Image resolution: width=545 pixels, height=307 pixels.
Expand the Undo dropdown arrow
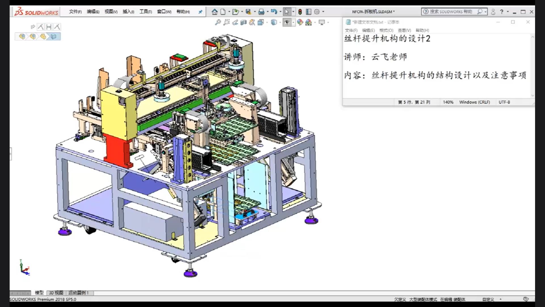pos(280,12)
